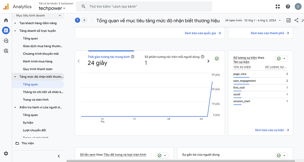Click add comparison plus icon
This screenshot has width=304, height=162.
pos(85,20)
